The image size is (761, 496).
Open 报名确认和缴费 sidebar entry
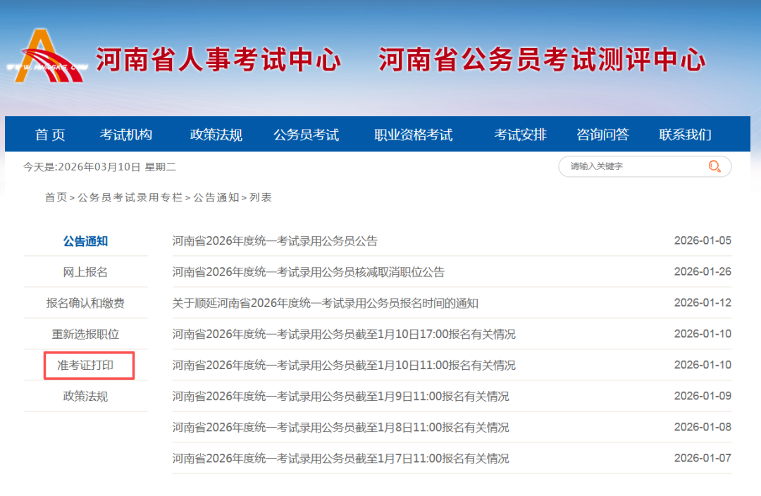click(x=85, y=302)
